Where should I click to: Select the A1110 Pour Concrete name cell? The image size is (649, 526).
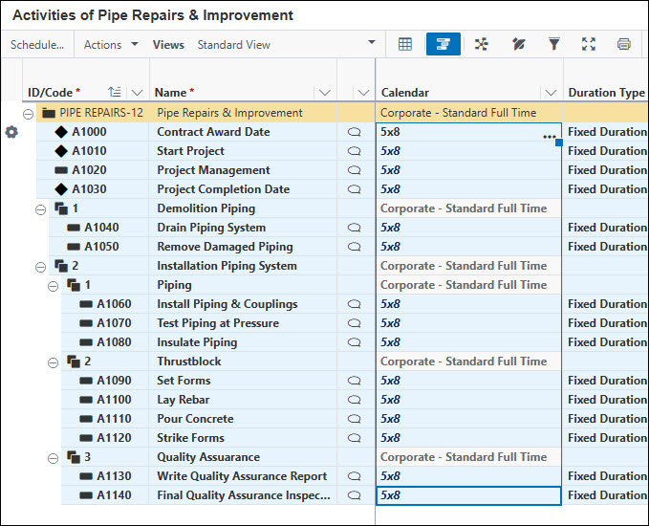click(x=243, y=419)
